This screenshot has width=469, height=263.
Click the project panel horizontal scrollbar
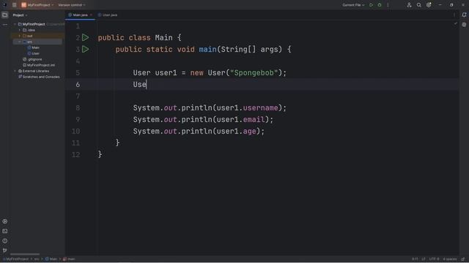(x=25, y=254)
